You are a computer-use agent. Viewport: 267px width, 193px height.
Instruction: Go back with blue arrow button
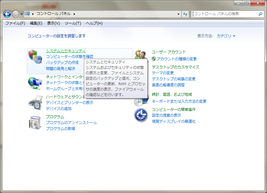pyautogui.click(x=7, y=14)
